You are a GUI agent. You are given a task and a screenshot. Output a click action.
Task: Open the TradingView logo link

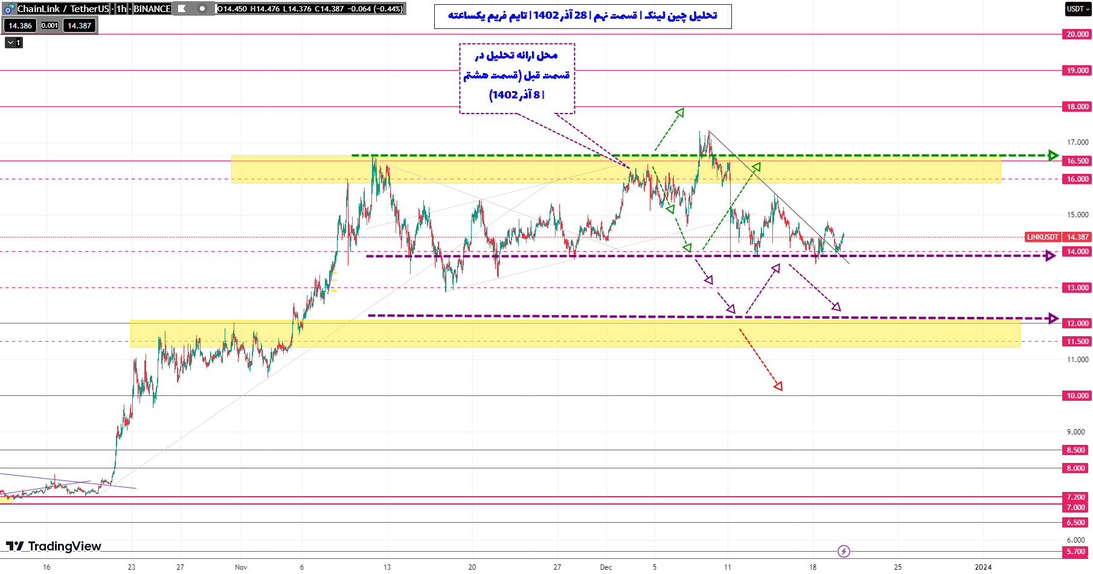point(54,546)
